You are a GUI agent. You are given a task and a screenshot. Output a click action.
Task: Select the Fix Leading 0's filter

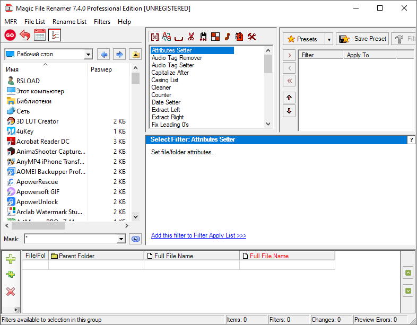pyautogui.click(x=170, y=125)
